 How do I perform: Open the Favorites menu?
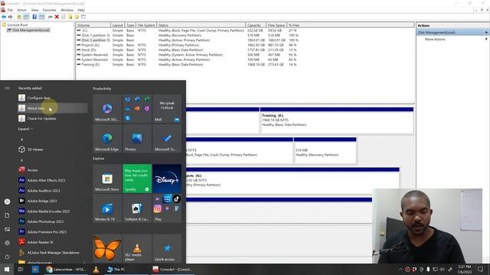click(x=49, y=10)
